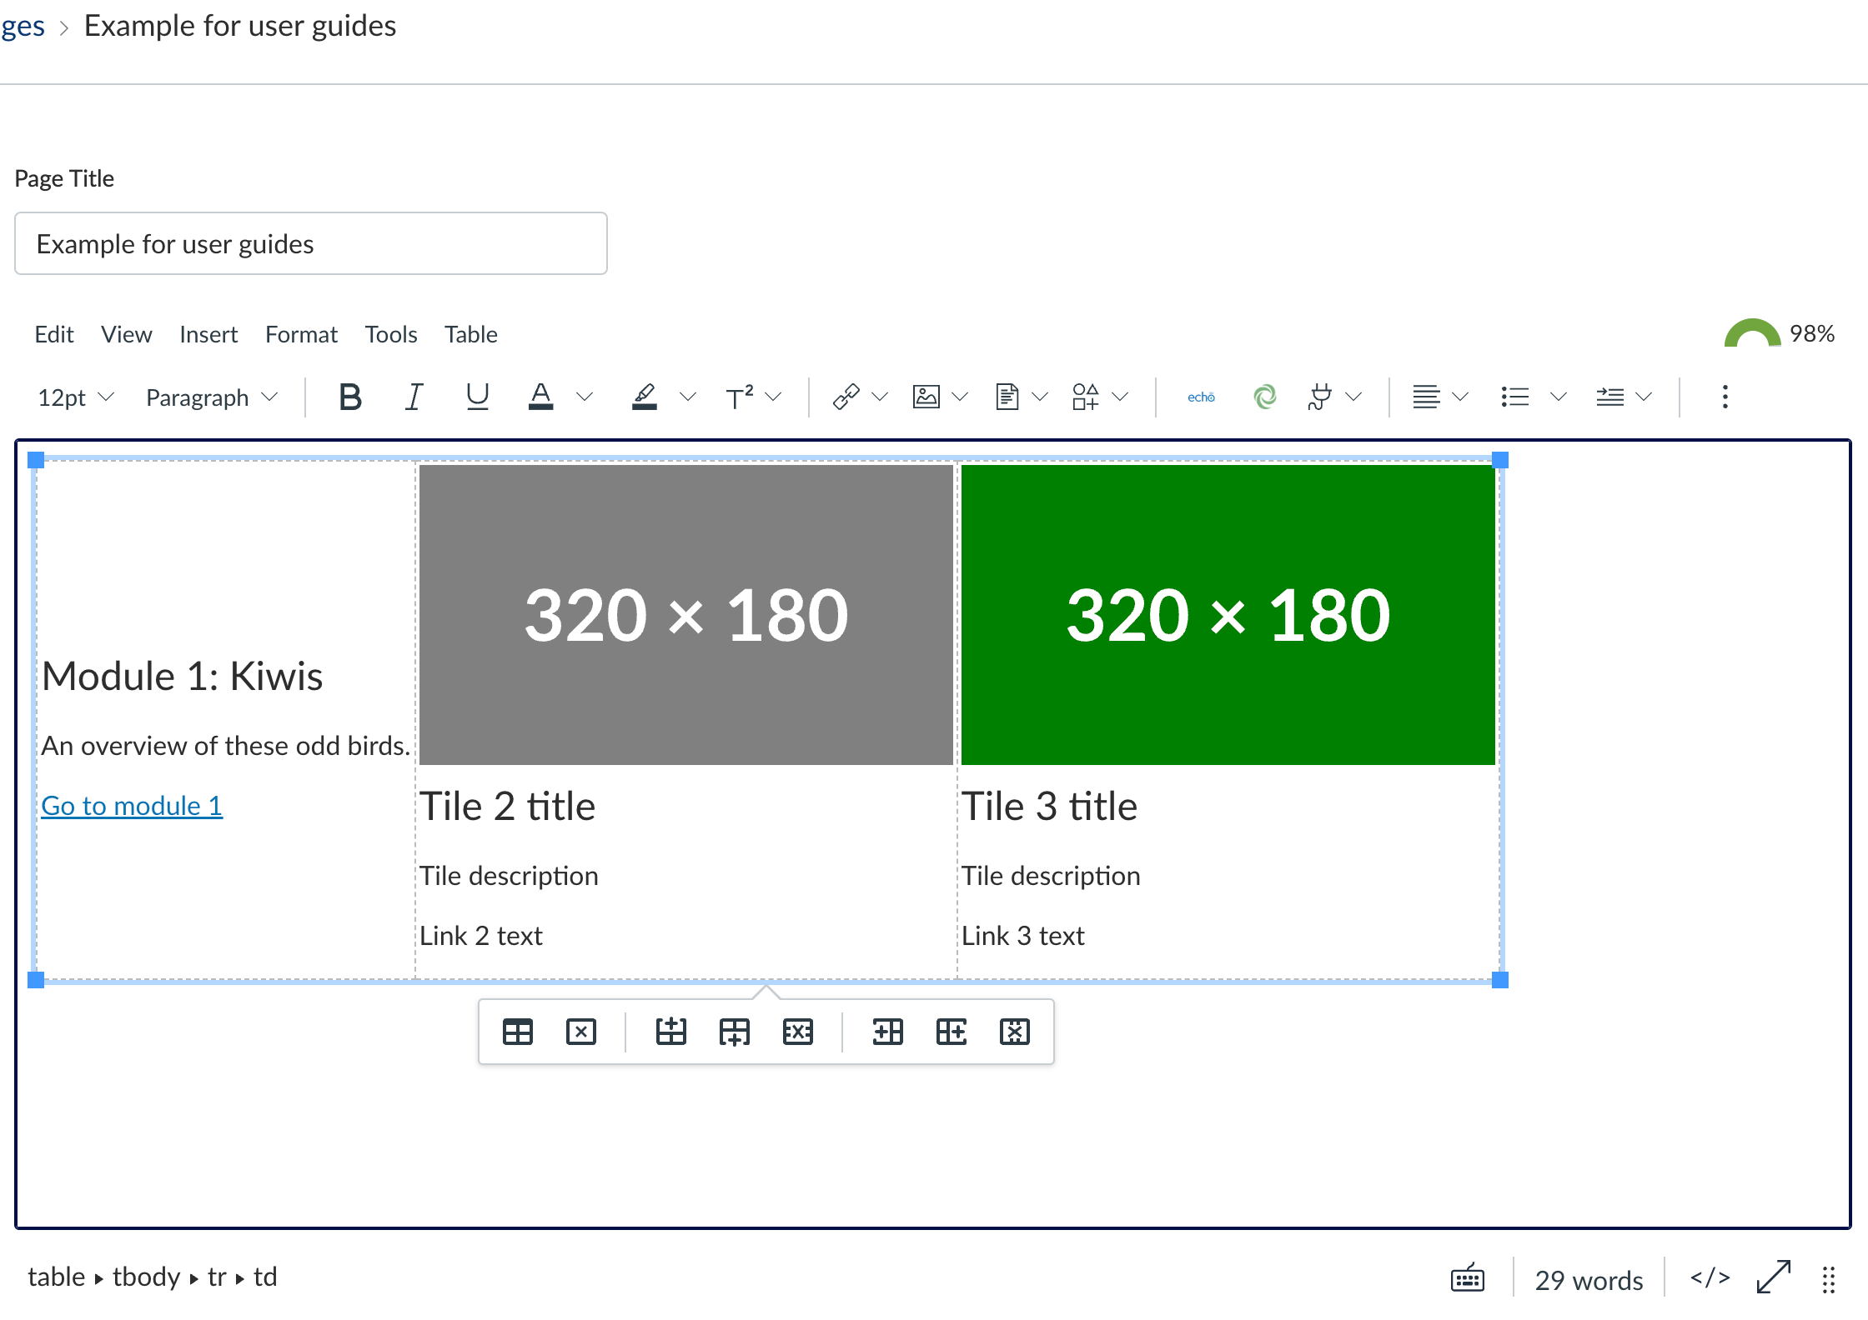Expand link options arrow
The image size is (1868, 1320).
(880, 397)
